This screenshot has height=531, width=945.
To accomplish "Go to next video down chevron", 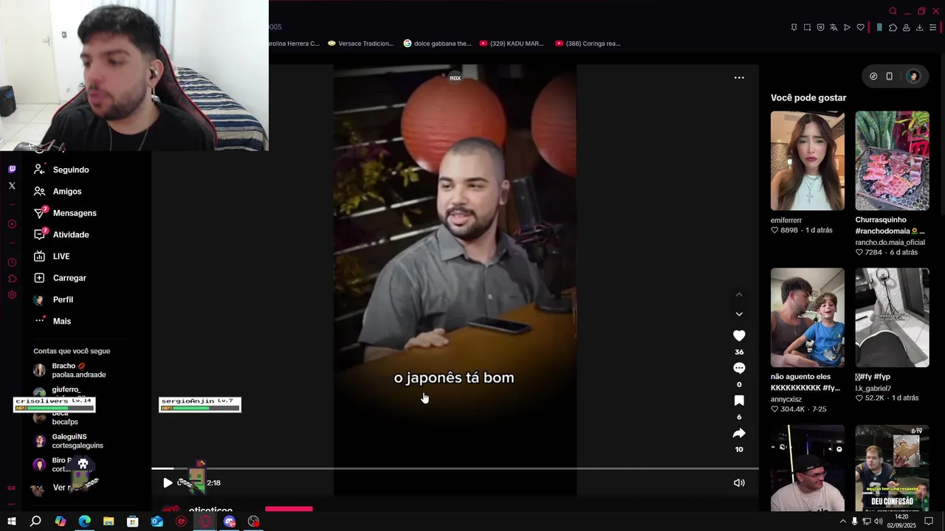I will click(x=739, y=314).
